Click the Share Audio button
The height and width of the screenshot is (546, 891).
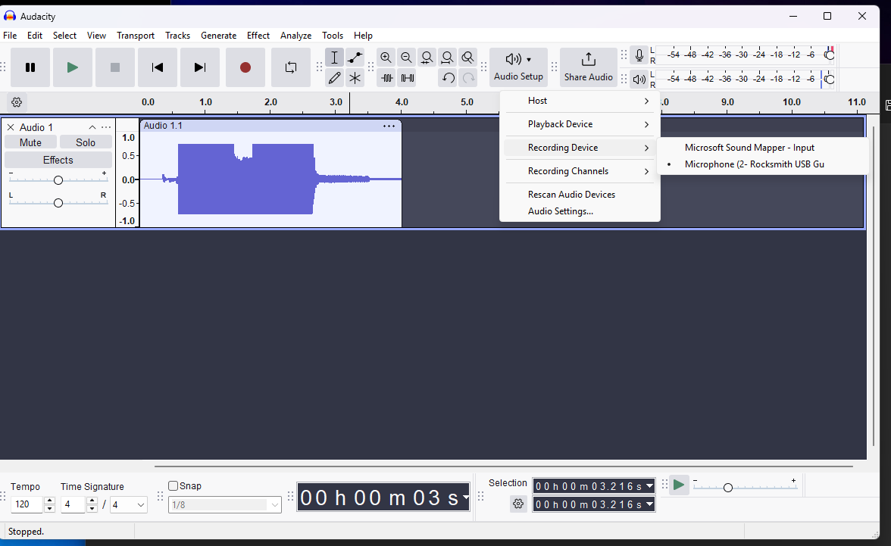click(x=588, y=67)
